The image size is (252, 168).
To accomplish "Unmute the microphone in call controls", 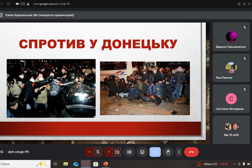I will [98, 152].
